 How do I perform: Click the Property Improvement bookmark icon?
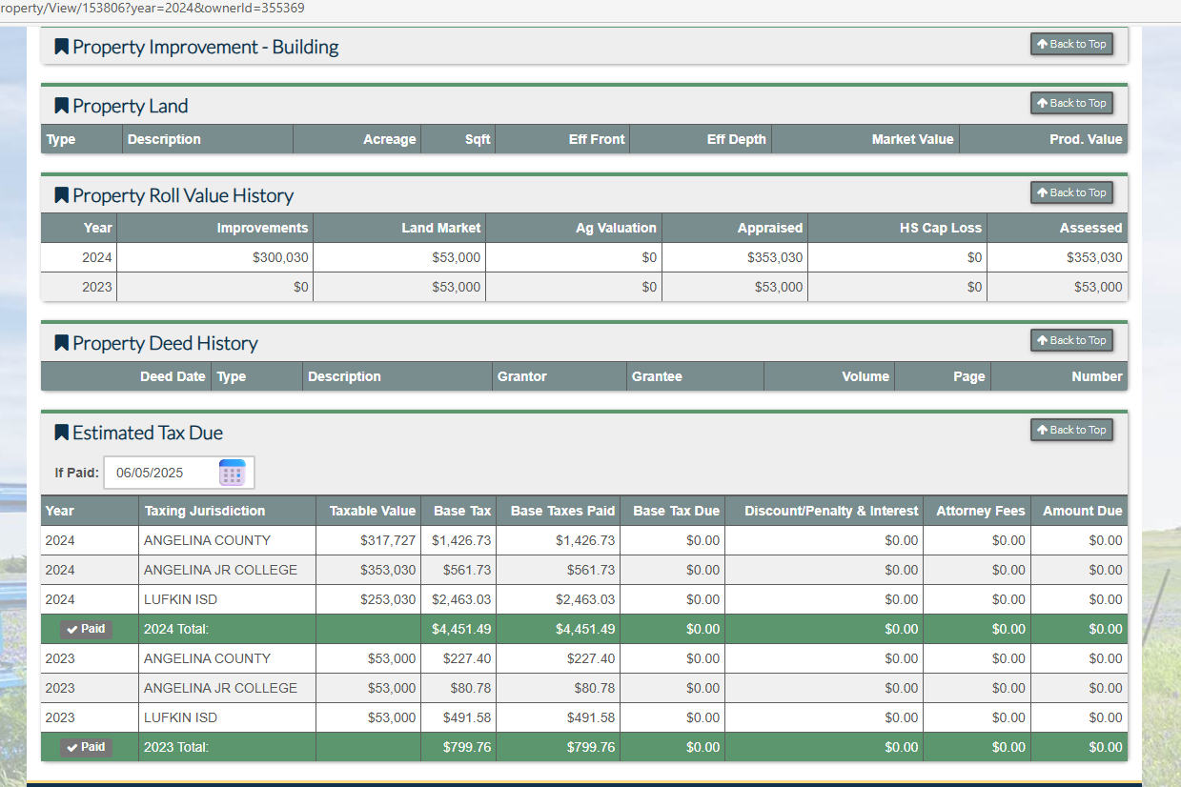tap(62, 47)
